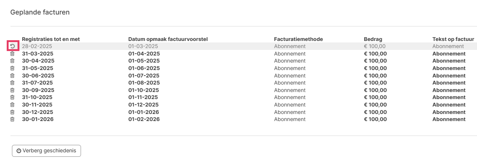Image resolution: width=477 pixels, height=162 pixels.
Task: Delete the 30-01-2026 planned invoice
Action: click(x=12, y=119)
